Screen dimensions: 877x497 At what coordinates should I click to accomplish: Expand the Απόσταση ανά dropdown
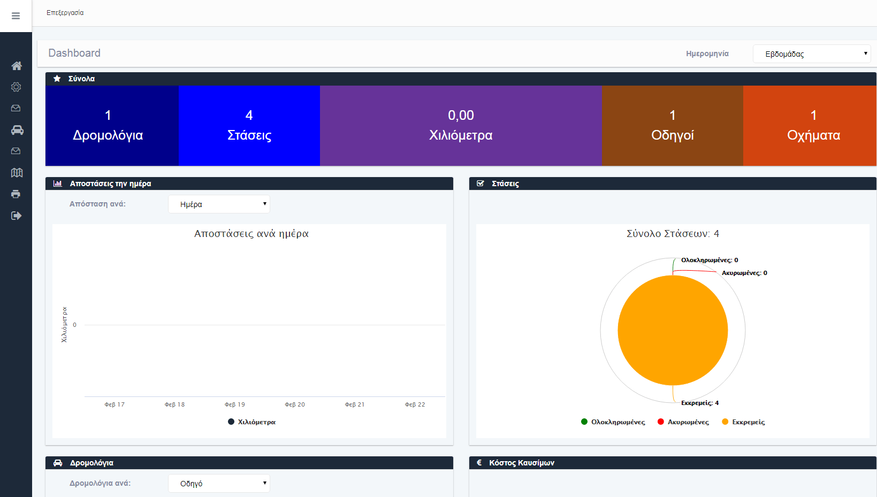point(219,204)
